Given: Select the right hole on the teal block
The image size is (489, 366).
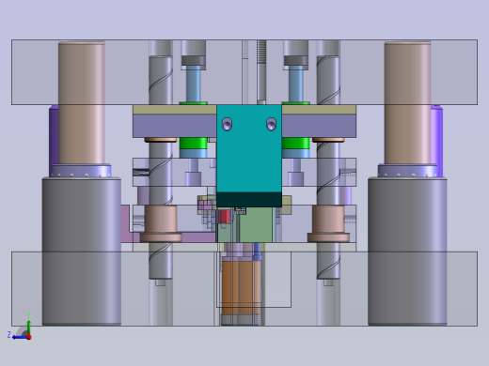Looking at the screenshot, I should point(271,124).
